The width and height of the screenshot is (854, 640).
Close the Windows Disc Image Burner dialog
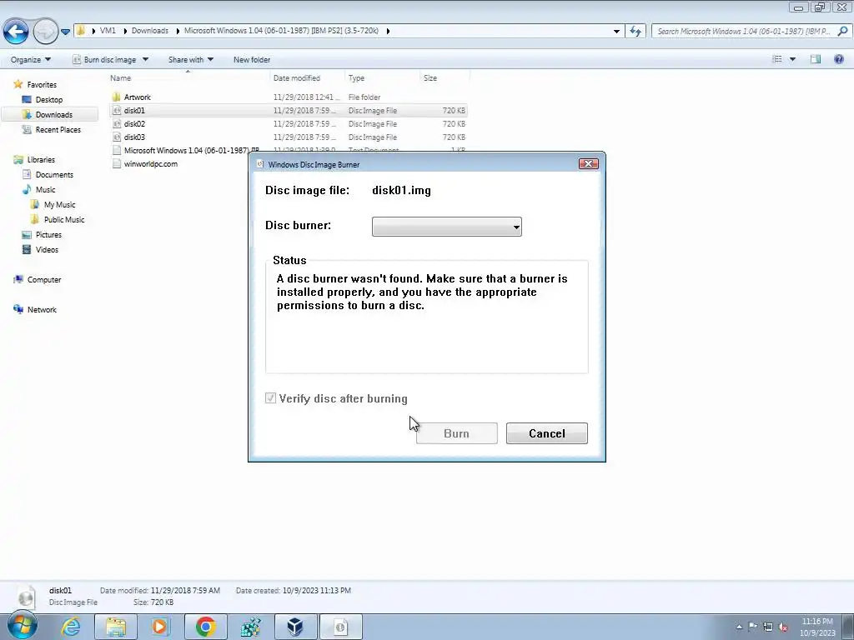[x=588, y=164]
